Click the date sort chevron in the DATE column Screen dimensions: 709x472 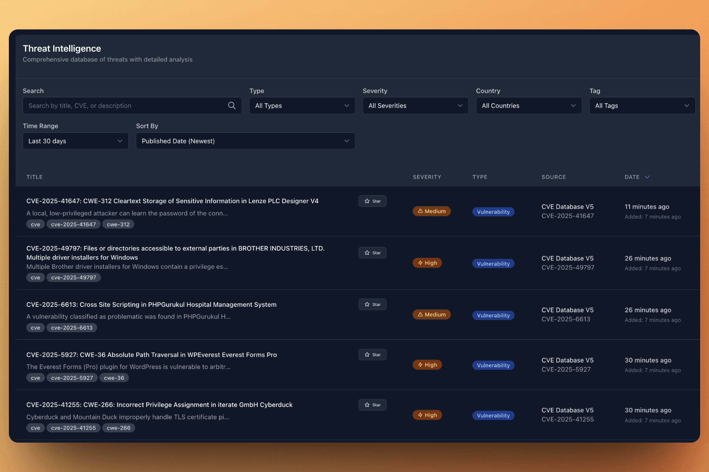[647, 177]
